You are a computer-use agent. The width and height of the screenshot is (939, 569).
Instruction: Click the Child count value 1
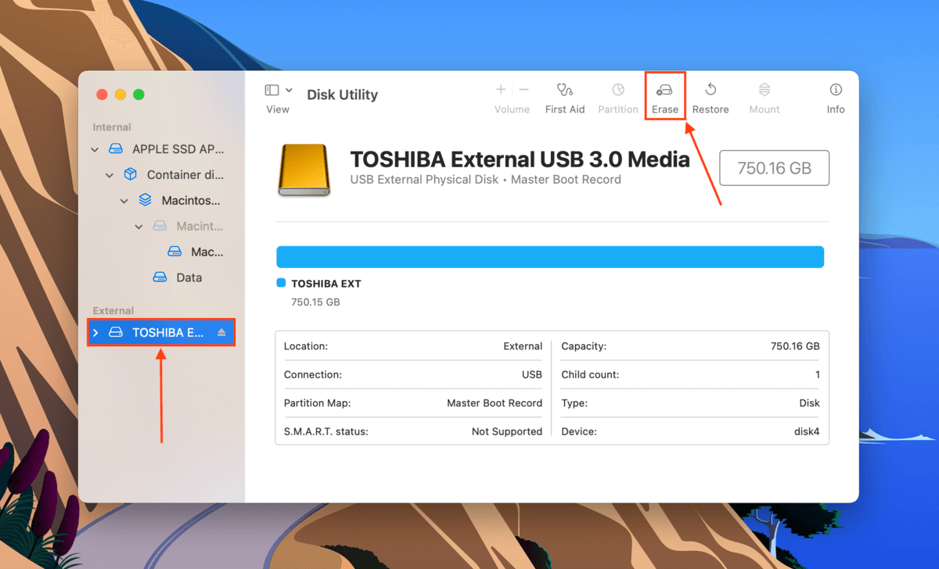coord(818,374)
